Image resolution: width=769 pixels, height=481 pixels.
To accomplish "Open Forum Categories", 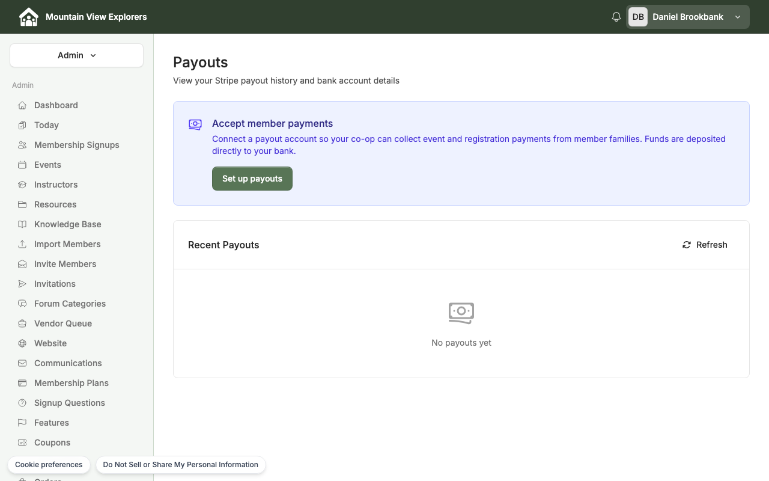I will [x=70, y=304].
